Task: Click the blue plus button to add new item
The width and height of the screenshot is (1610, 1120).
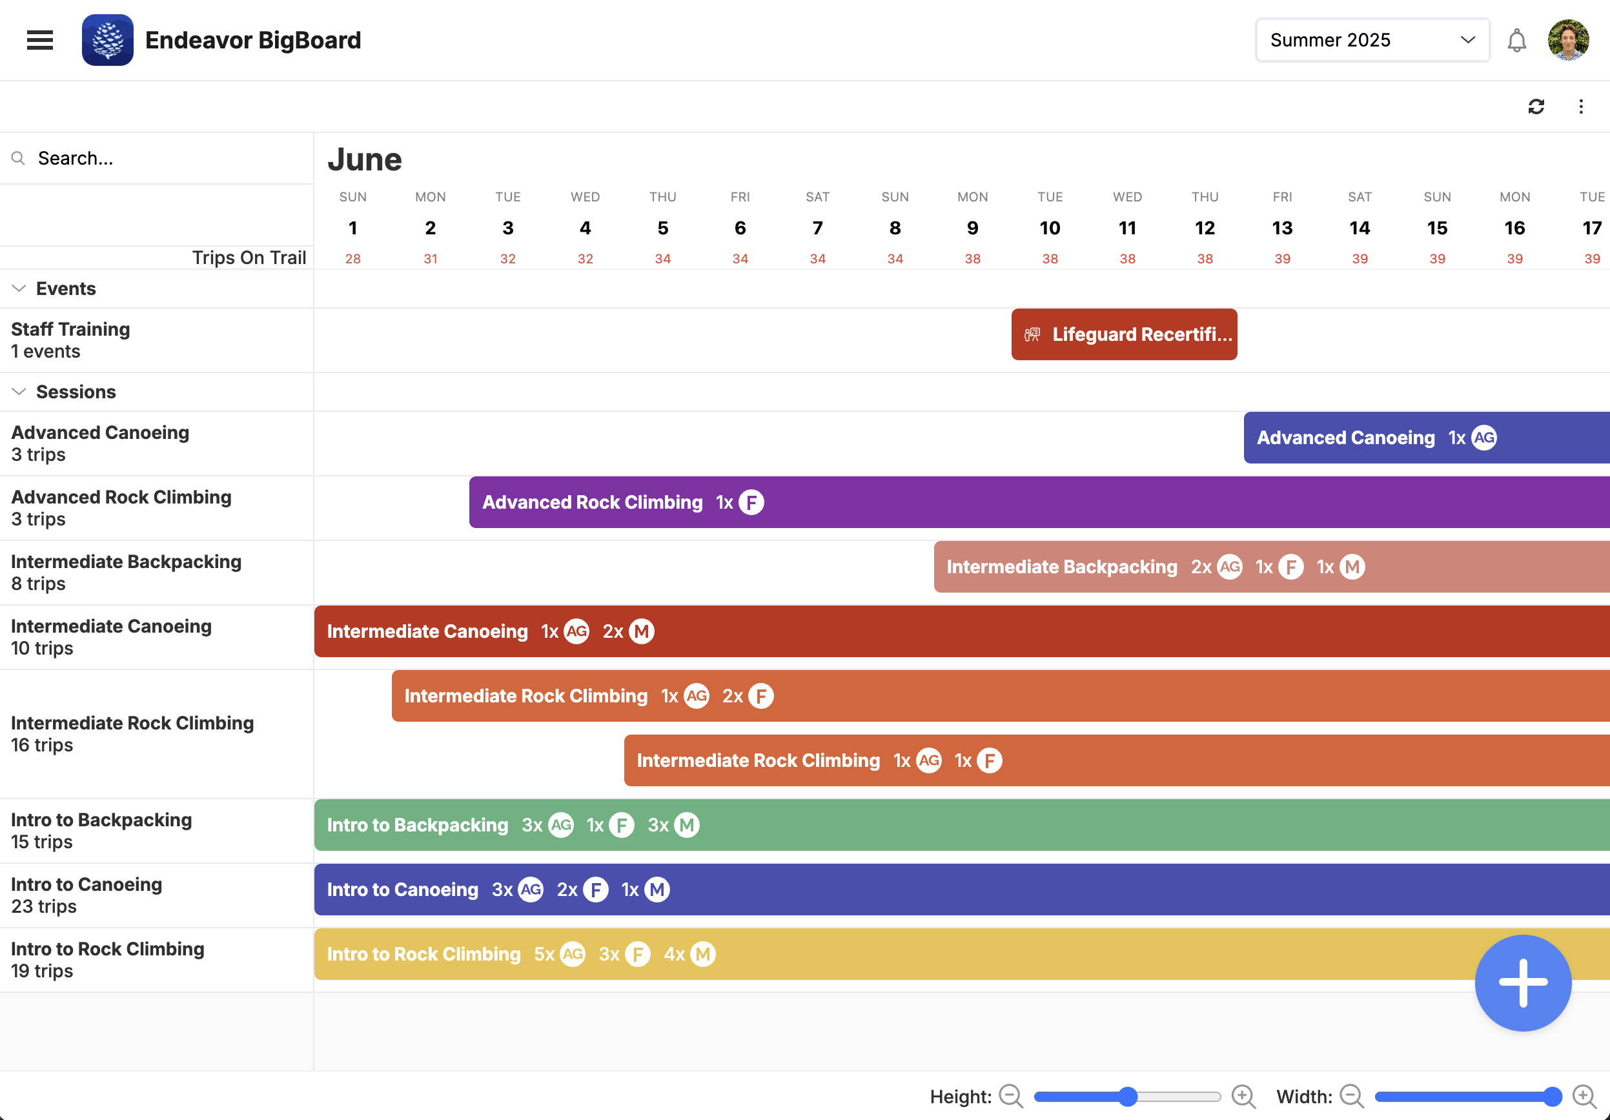Action: [1522, 983]
